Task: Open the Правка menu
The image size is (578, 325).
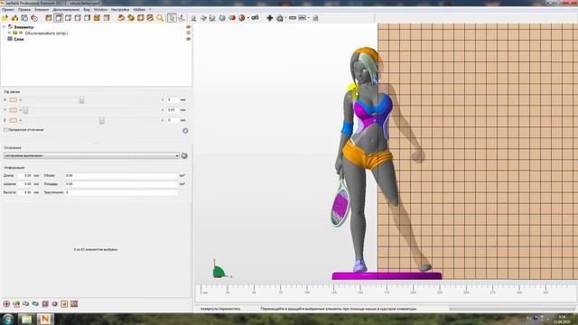Action: point(24,10)
